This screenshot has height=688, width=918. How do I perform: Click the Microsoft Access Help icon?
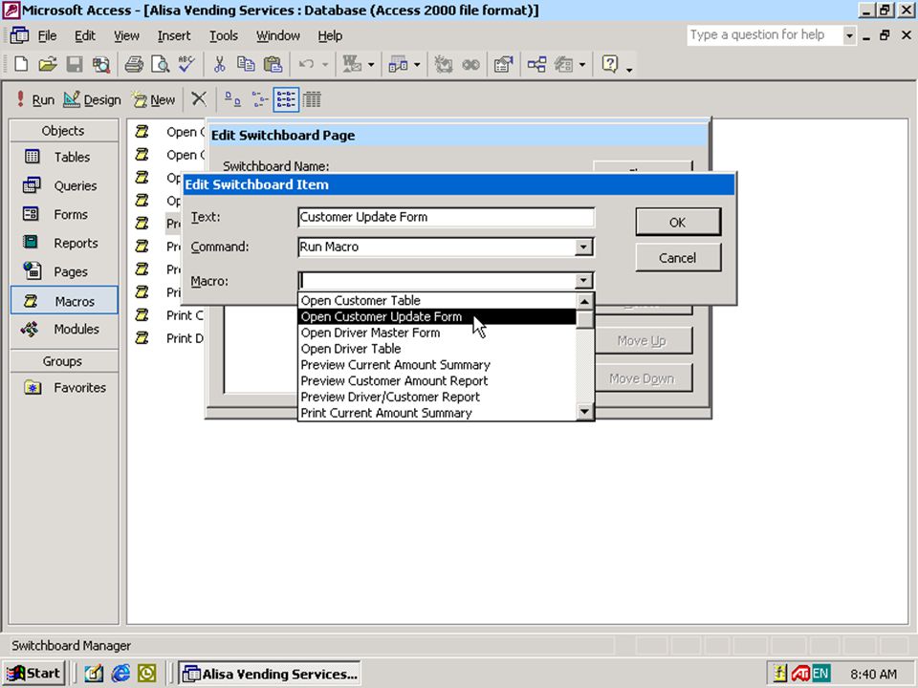(x=610, y=64)
